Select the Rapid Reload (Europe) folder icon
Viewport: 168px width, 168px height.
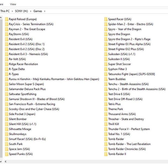click(x=6, y=19)
